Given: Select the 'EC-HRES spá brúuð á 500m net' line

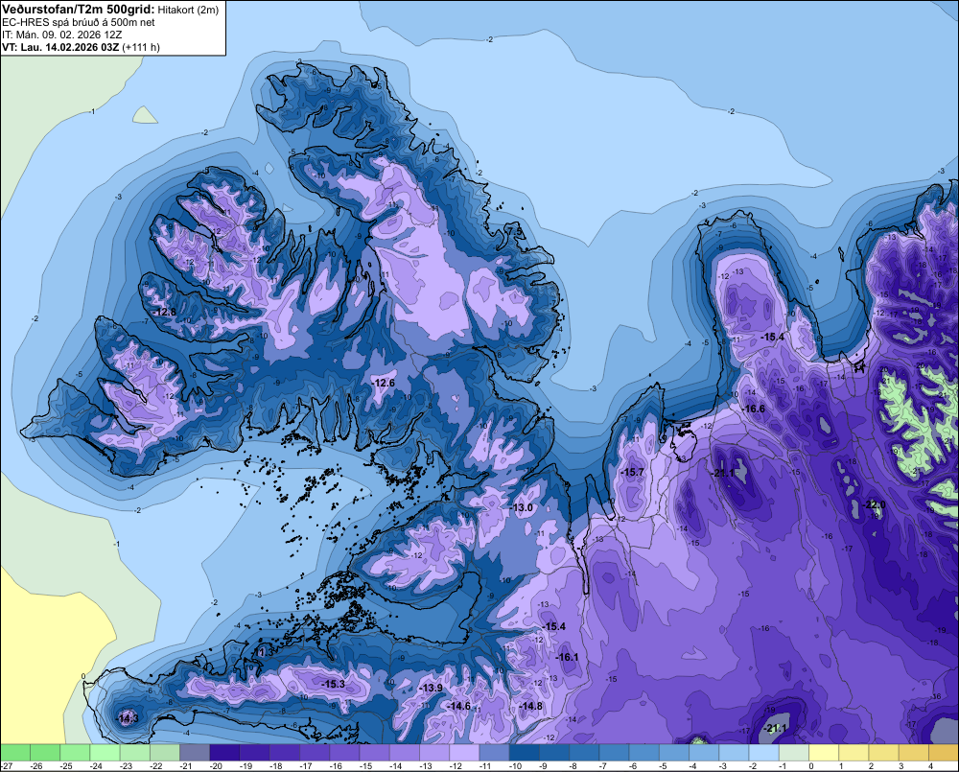Looking at the screenshot, I should [x=78, y=23].
